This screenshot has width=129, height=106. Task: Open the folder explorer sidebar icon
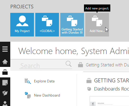coord(5,93)
